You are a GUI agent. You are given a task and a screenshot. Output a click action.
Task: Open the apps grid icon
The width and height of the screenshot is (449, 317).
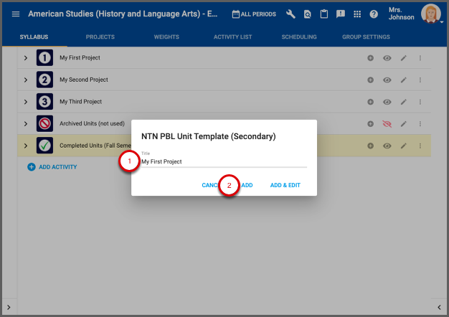[357, 14]
